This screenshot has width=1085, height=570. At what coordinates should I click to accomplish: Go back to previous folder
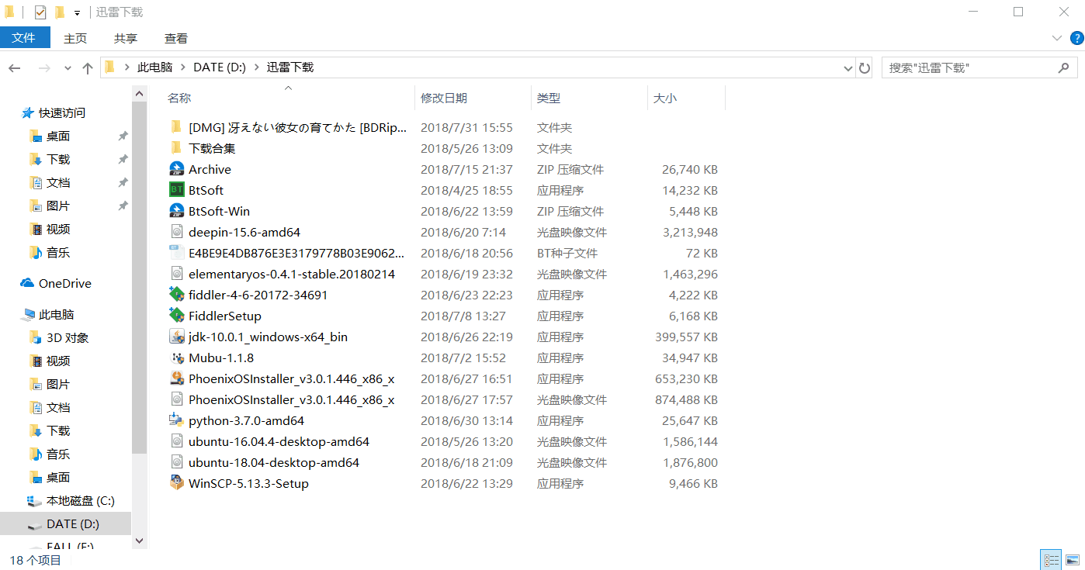(x=15, y=68)
